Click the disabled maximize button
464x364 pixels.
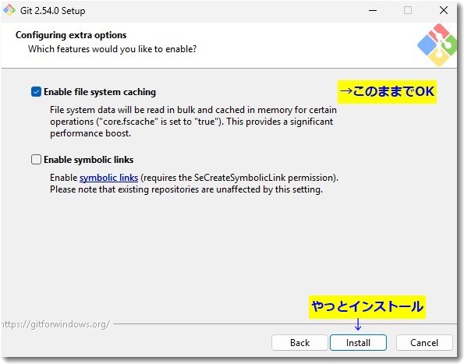click(x=408, y=10)
